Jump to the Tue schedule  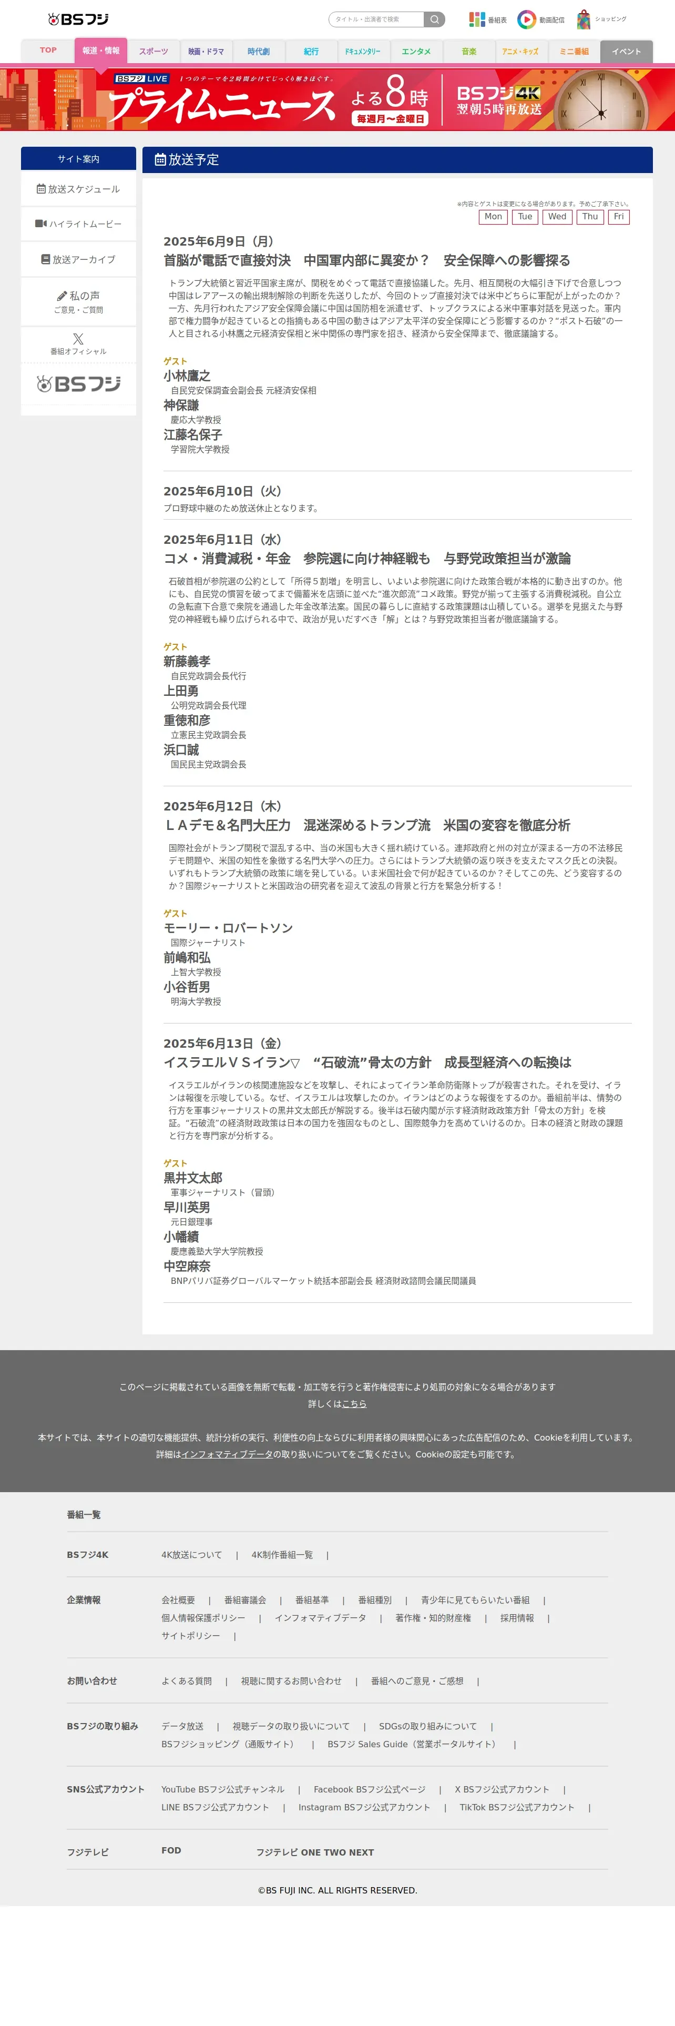click(x=525, y=217)
